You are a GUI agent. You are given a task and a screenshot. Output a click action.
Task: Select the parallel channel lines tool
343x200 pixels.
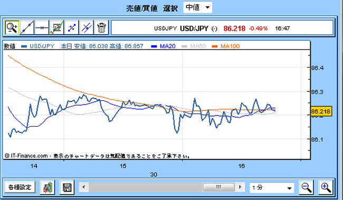click(87, 27)
